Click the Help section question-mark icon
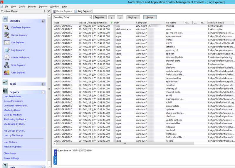The height and width of the screenshot is (168, 235). tap(5, 166)
